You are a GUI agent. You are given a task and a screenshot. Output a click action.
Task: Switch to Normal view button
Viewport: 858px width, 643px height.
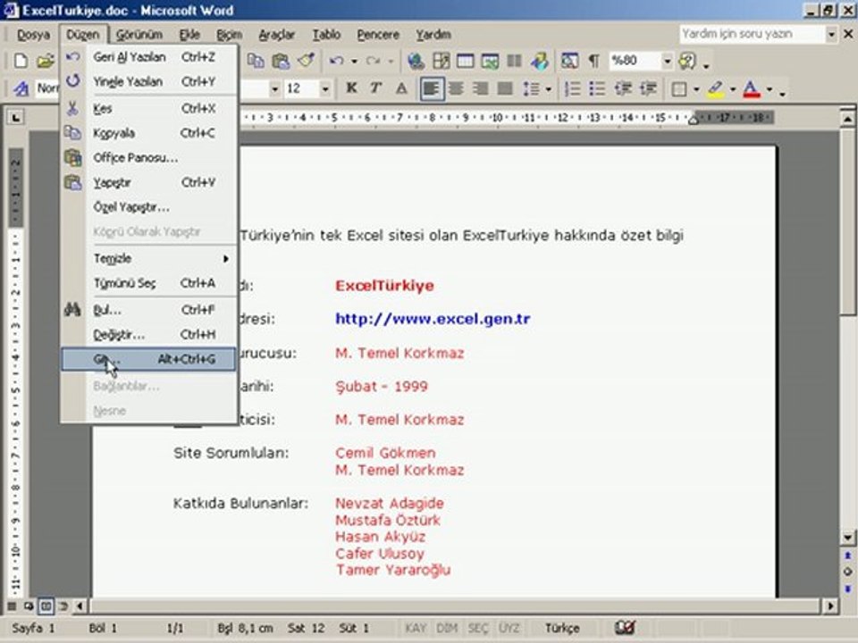pos(12,605)
